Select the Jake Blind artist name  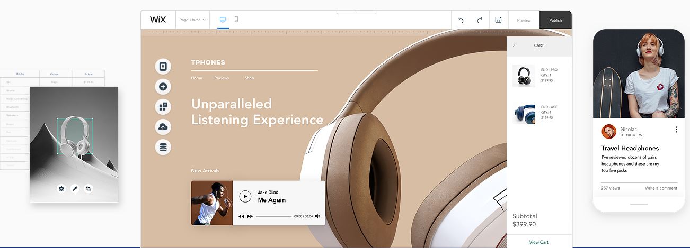pyautogui.click(x=268, y=192)
